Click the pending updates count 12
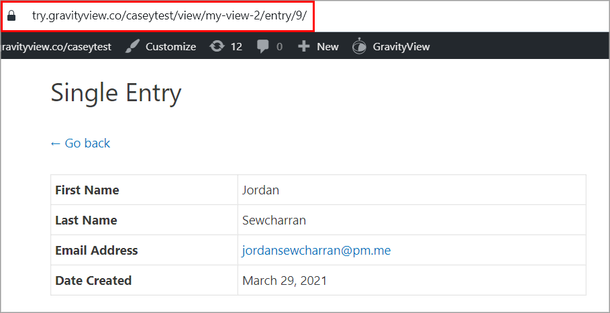 tap(236, 46)
